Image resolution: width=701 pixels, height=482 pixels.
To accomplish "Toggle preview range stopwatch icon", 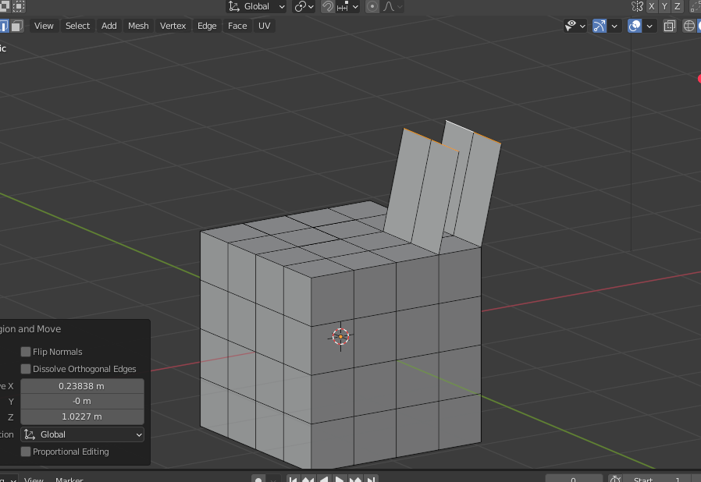I will point(615,480).
